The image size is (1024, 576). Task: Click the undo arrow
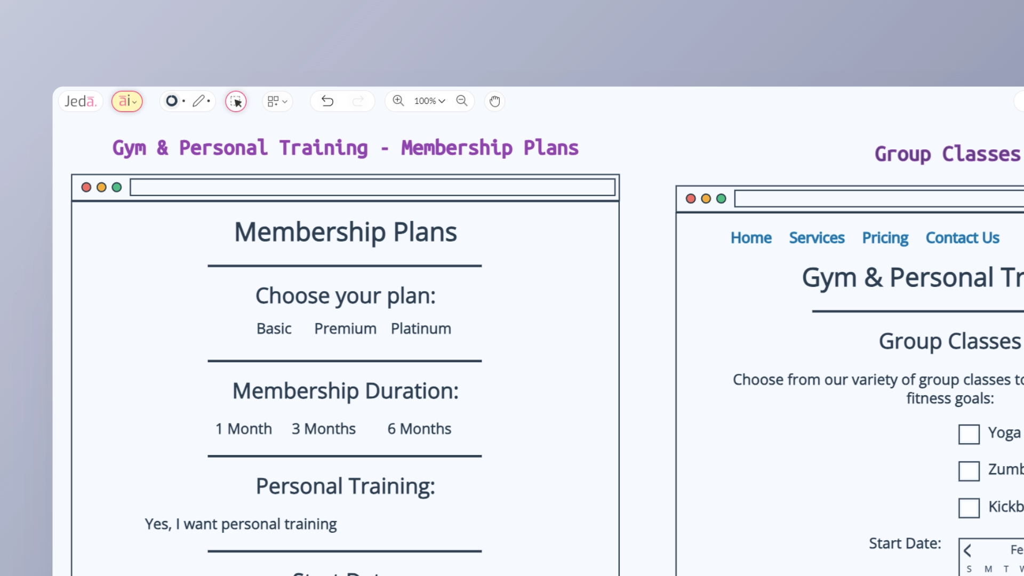[x=327, y=101]
